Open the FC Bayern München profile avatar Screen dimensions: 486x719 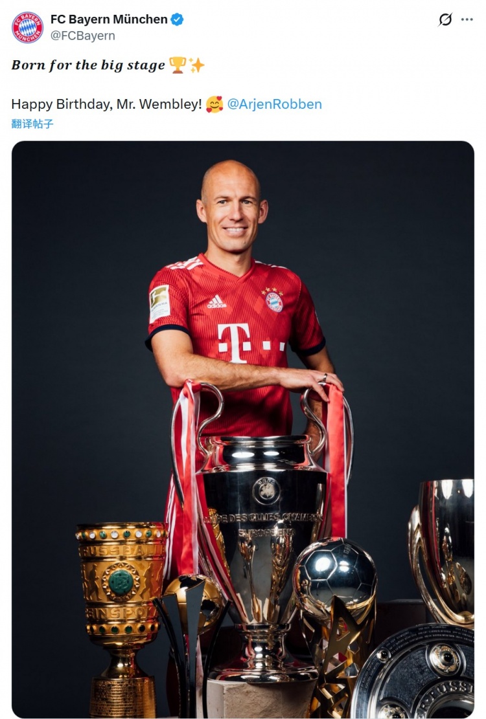[27, 28]
